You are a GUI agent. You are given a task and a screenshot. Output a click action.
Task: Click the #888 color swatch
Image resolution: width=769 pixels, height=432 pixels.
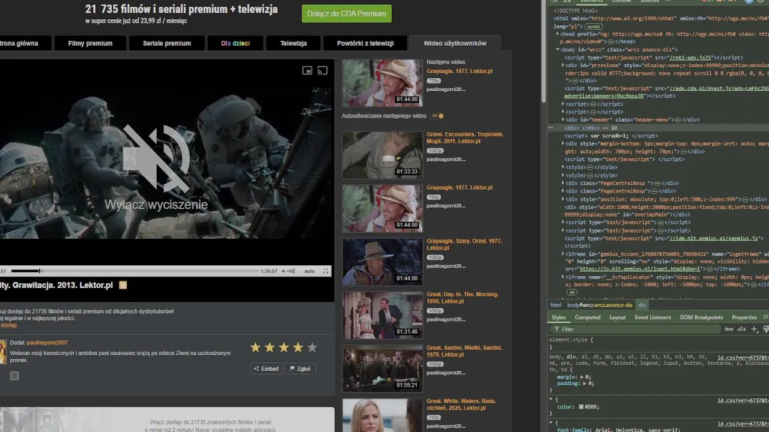581,407
